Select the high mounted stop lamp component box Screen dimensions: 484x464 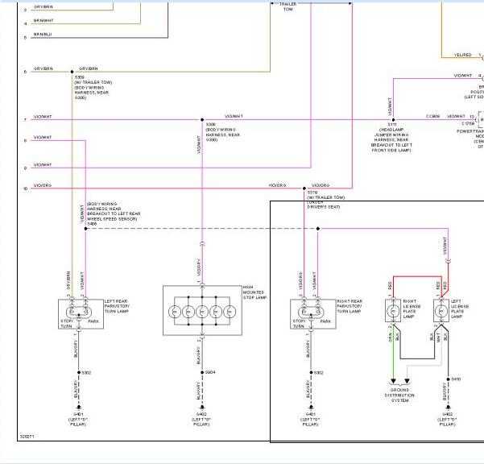pyautogui.click(x=202, y=310)
